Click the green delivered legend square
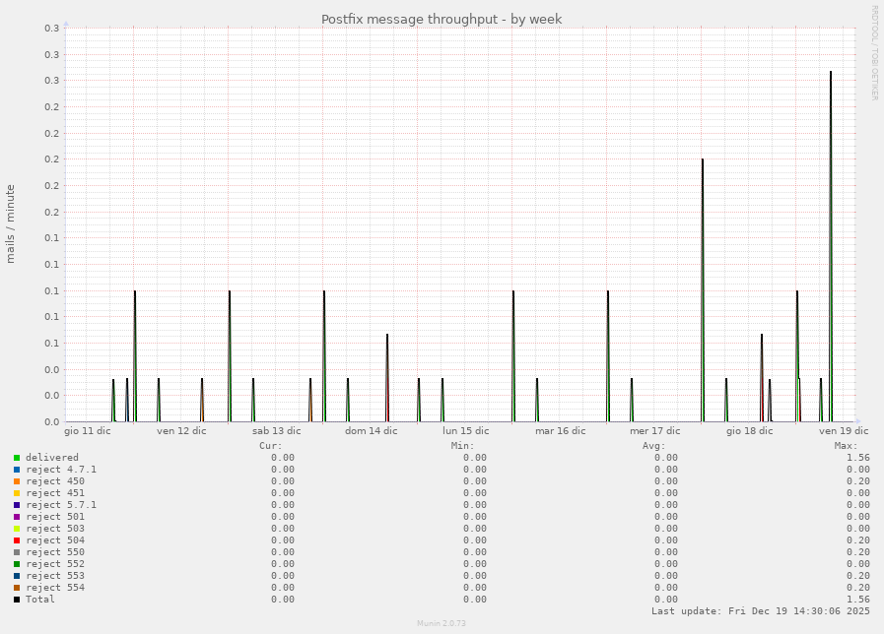The width and height of the screenshot is (884, 634). click(x=16, y=457)
